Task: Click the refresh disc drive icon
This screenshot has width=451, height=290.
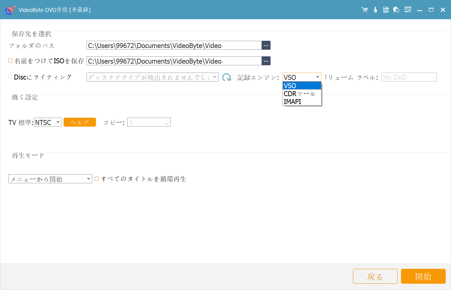Action: [x=227, y=78]
